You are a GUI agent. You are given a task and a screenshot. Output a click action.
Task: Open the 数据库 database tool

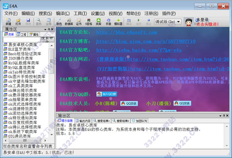[x=69, y=22]
